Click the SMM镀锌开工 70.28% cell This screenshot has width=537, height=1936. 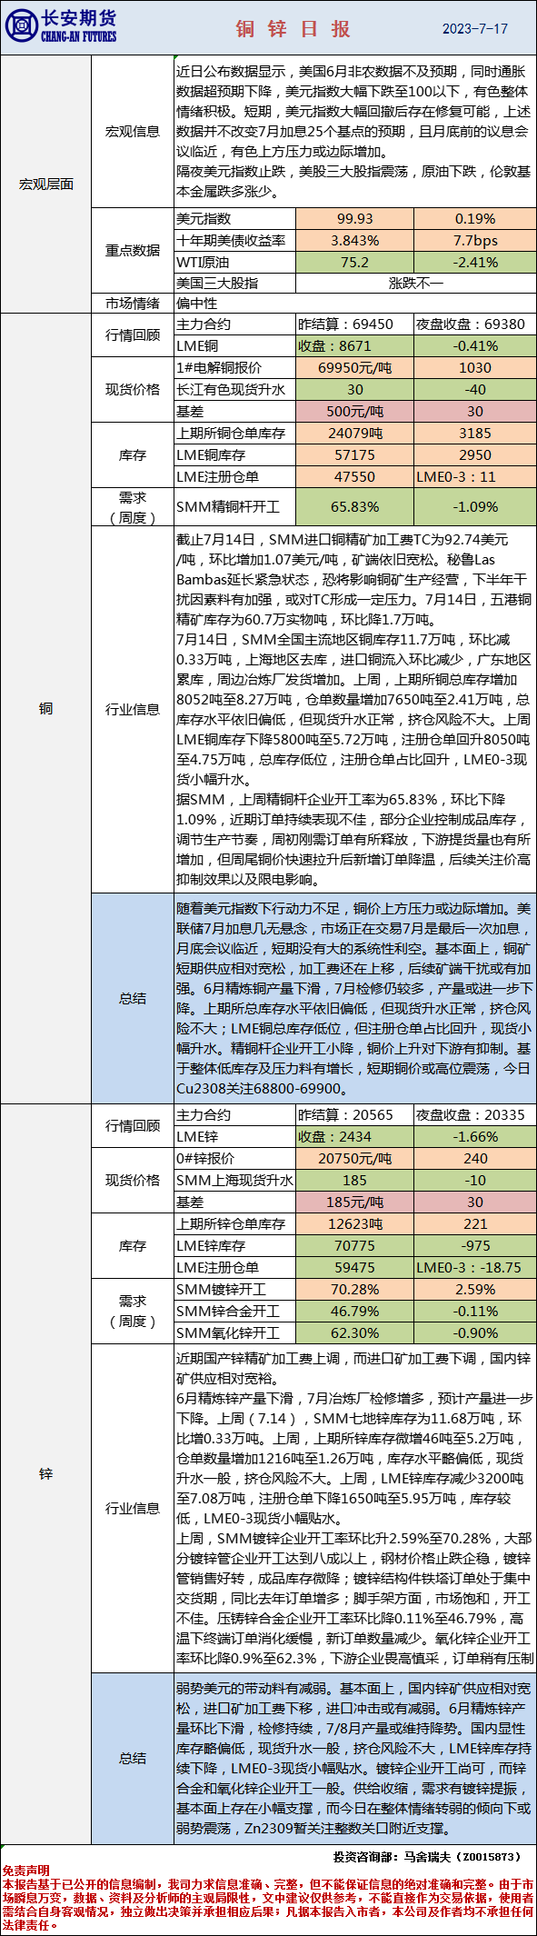tap(354, 1290)
